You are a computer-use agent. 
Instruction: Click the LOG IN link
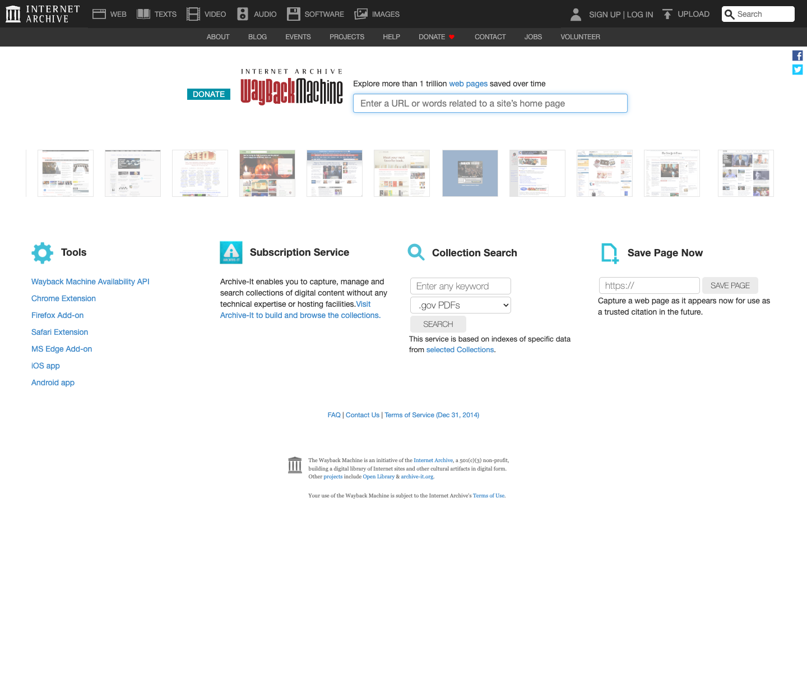tap(640, 15)
